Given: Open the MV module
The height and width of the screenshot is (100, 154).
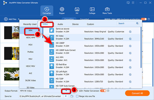Looking at the screenshot, I should click(x=77, y=11).
